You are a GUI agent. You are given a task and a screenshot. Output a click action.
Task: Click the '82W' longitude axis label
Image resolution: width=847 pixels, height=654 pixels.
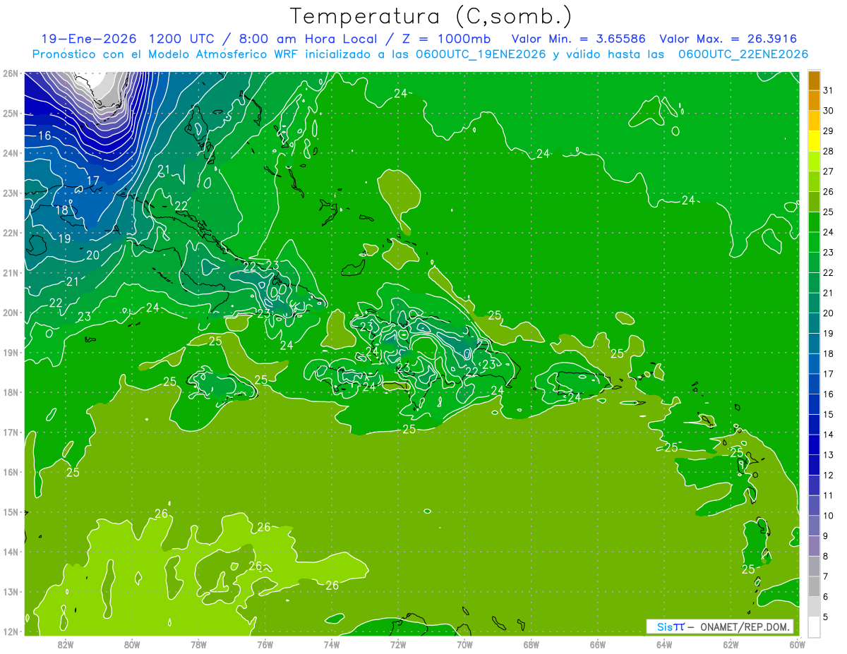[66, 644]
